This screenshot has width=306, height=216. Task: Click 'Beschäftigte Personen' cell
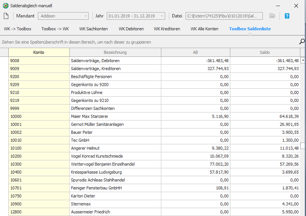115,77
